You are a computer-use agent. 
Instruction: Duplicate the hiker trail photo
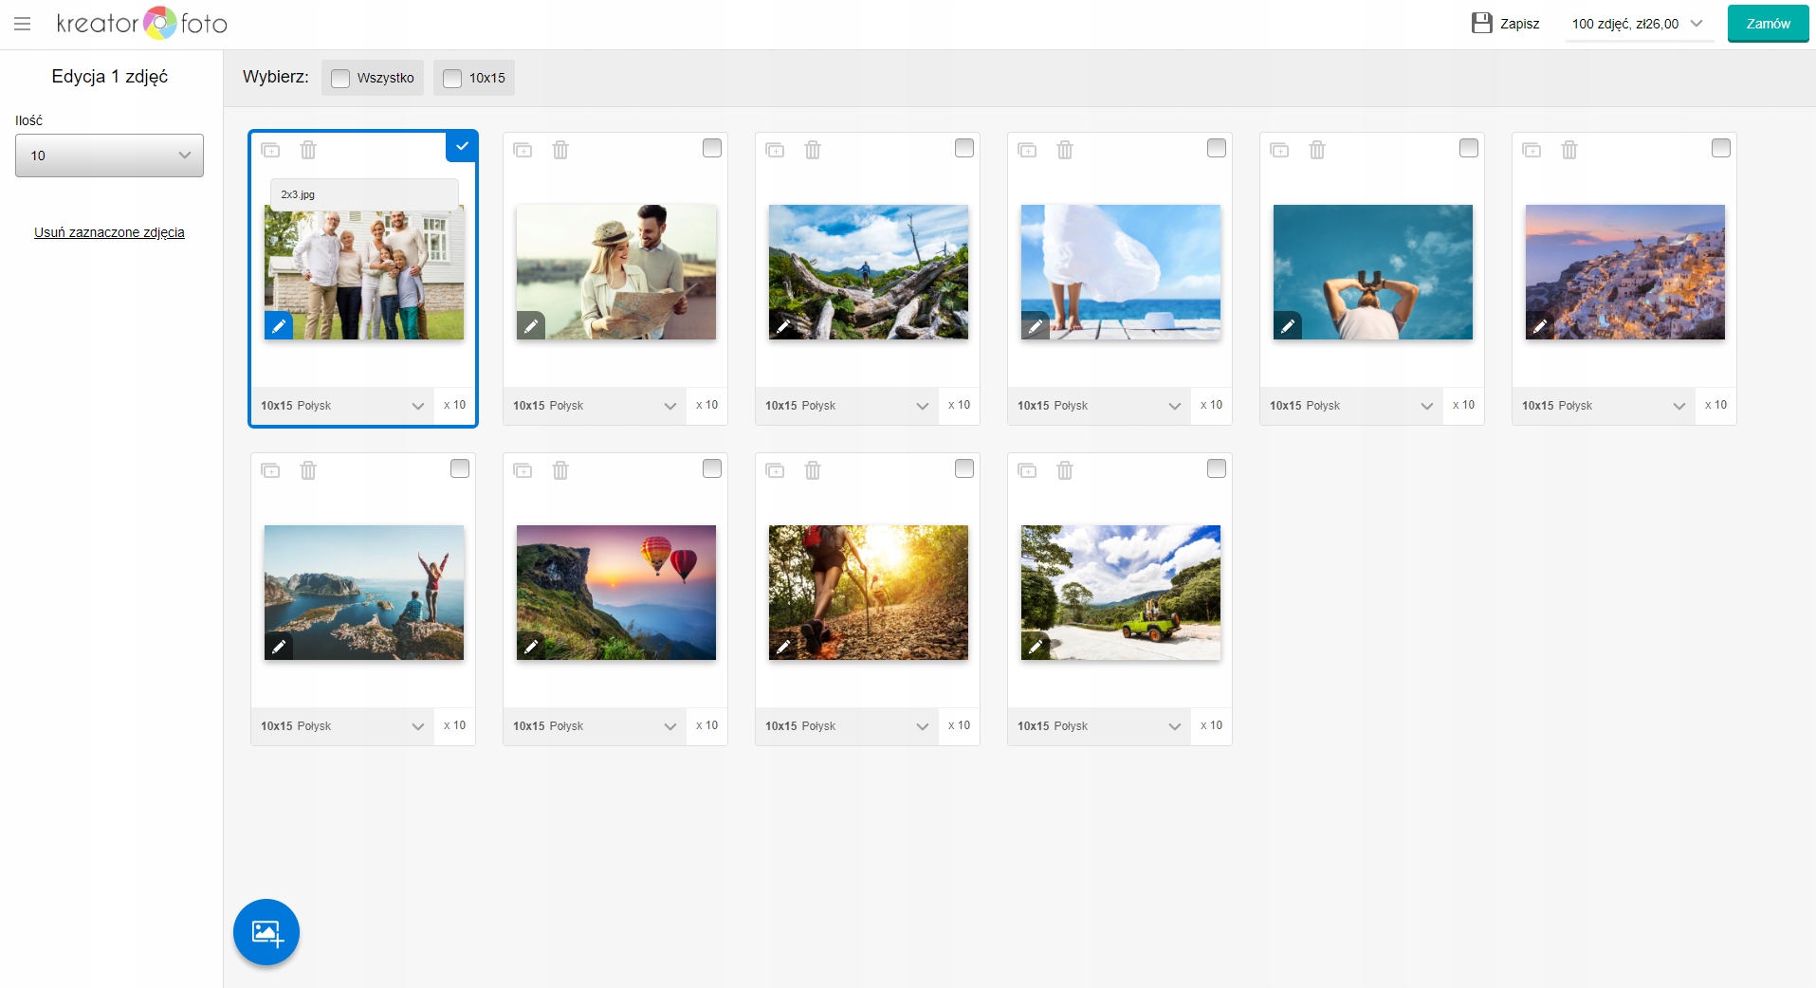click(x=776, y=470)
